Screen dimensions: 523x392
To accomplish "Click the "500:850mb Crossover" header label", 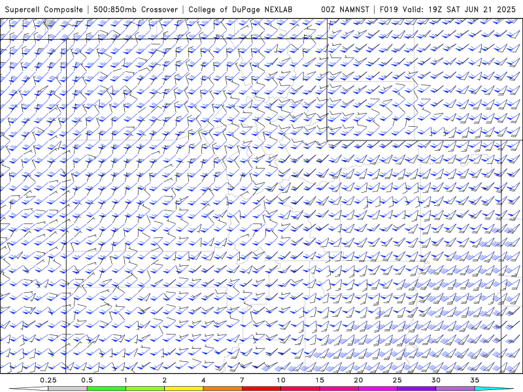I will [x=135, y=9].
